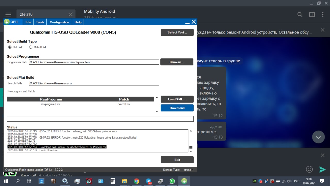This screenshot has height=186, width=330.
Task: Open Windows Task View
Action: 29,181
